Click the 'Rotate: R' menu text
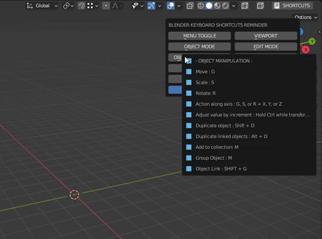The image size is (322, 239). pos(206,93)
